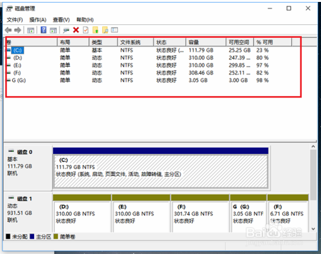Click the red X delete icon
The width and height of the screenshot is (321, 254).
pyautogui.click(x=76, y=30)
